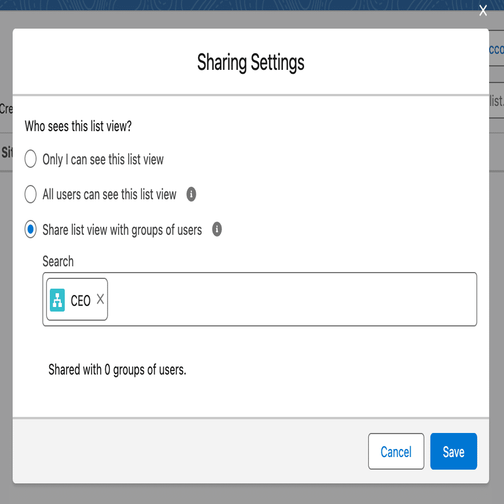Image resolution: width=504 pixels, height=504 pixels.
Task: Click the partially hidden blue link behind dialog
Action: (x=497, y=50)
